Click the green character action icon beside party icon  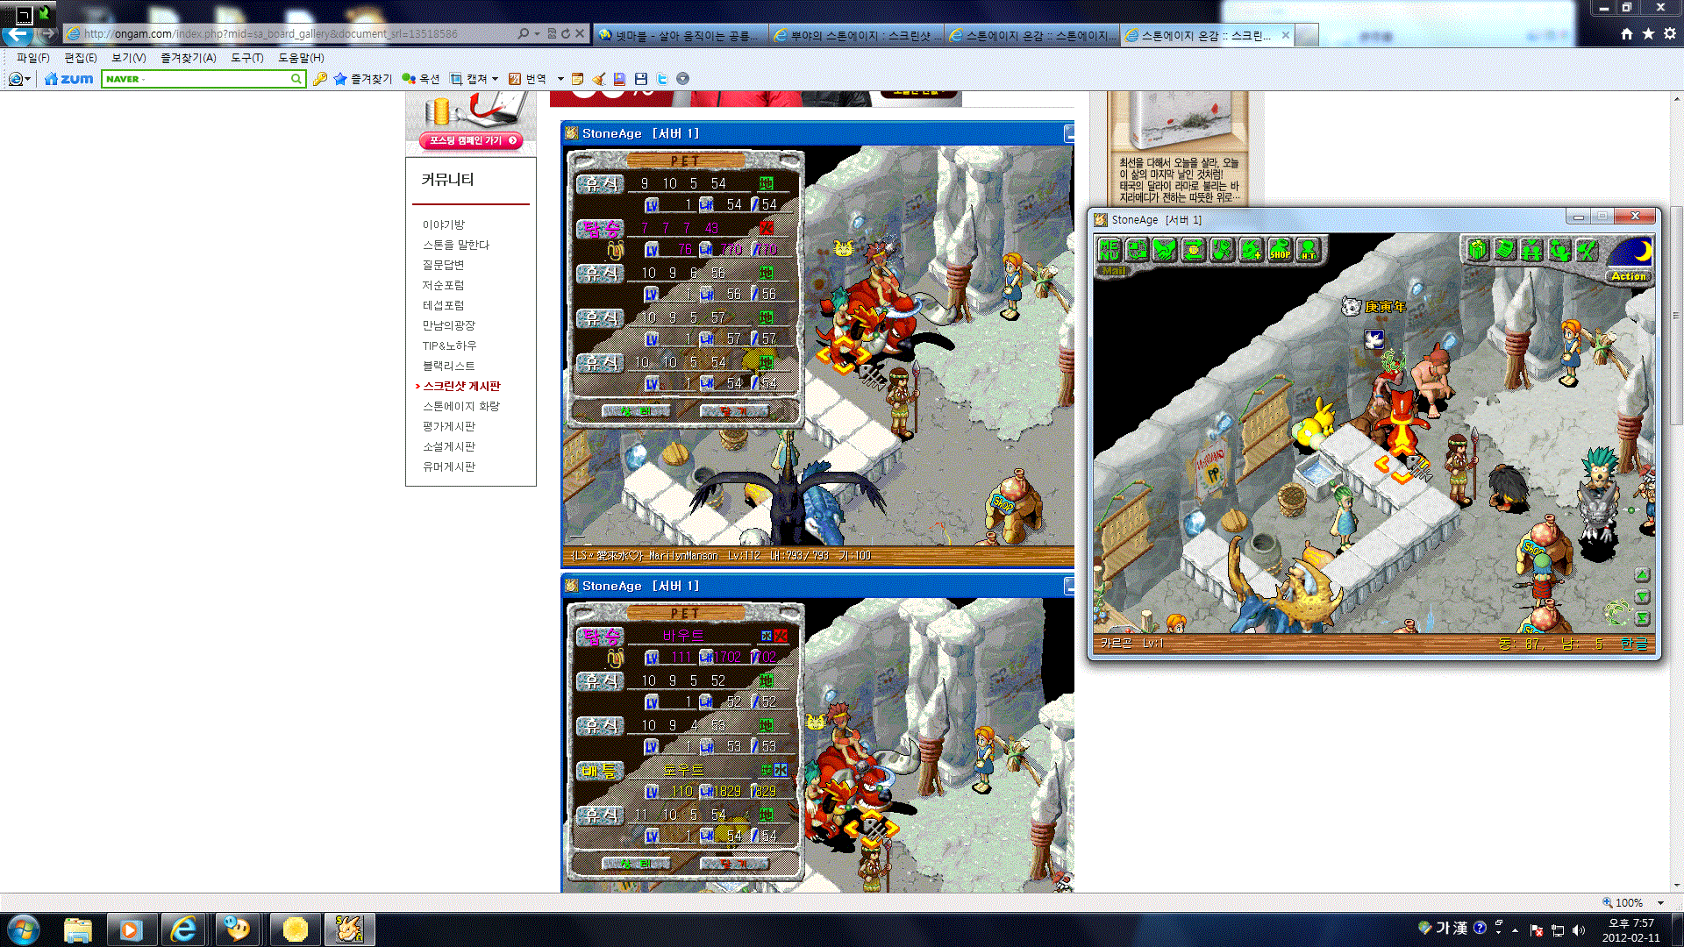pyautogui.click(x=1559, y=251)
